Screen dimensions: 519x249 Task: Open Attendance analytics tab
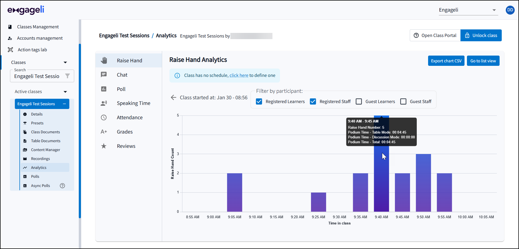click(x=129, y=117)
